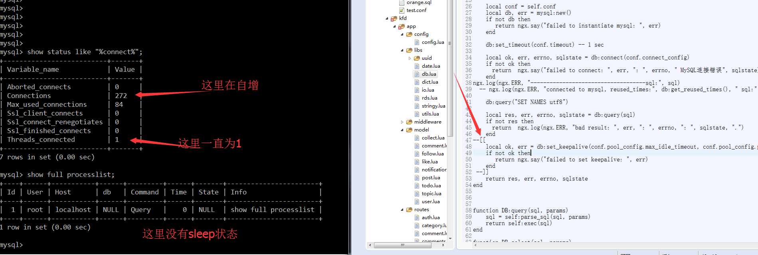The width and height of the screenshot is (758, 255).
Task: Click the file tree scroll-down arrow
Action: tap(450, 239)
